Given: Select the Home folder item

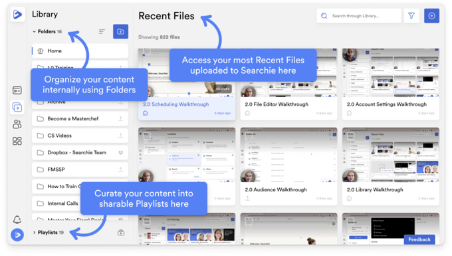Looking at the screenshot, I should [80, 51].
